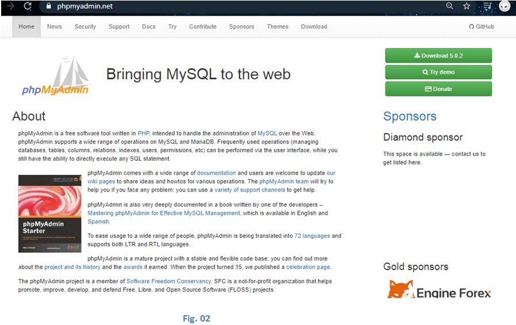Click the padlock site security icon
The image size is (516, 325).
point(49,6)
